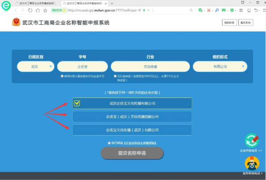This screenshot has width=266, height=180.
Task: Expand the address bar history chevron
Action: click(149, 10)
